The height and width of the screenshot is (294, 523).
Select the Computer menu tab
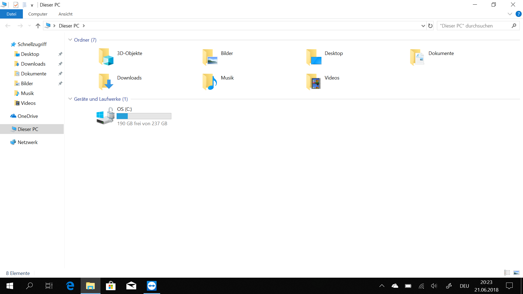[38, 14]
